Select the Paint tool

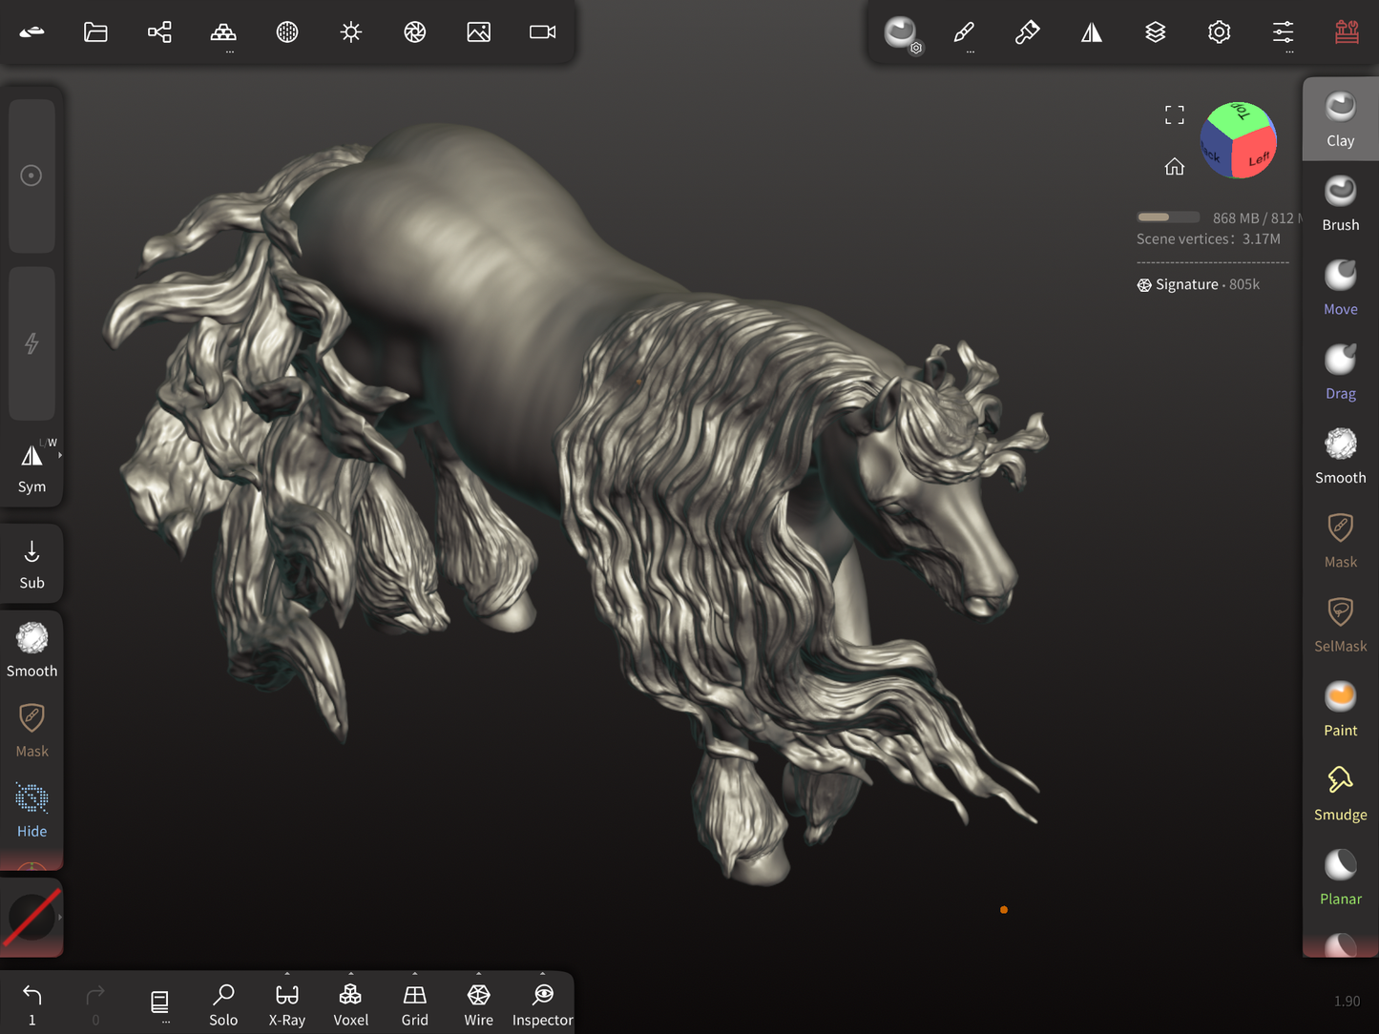pos(1340,709)
